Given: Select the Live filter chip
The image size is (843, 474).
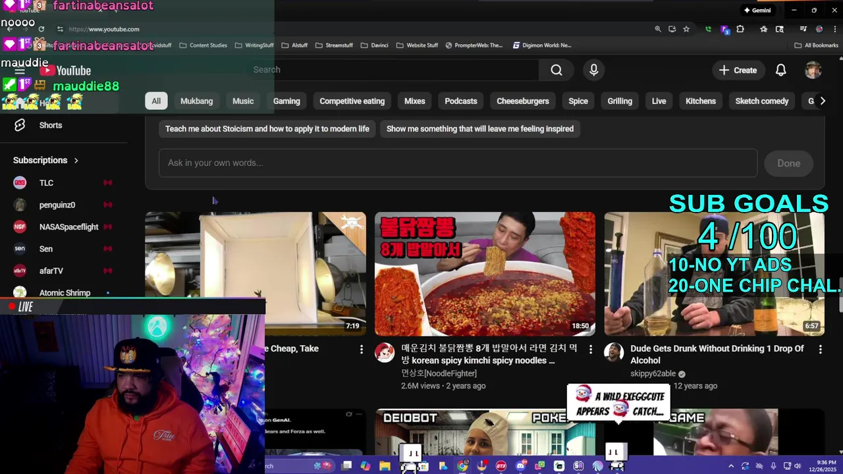Looking at the screenshot, I should (x=659, y=101).
